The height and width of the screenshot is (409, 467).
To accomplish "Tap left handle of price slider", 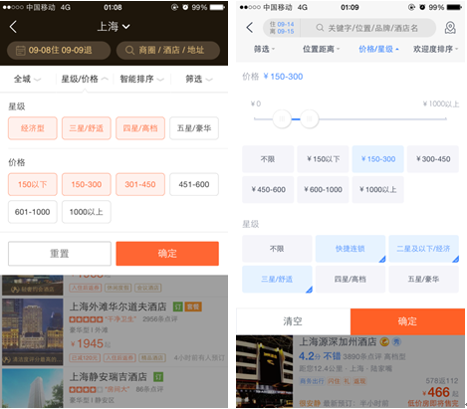I will 282,118.
